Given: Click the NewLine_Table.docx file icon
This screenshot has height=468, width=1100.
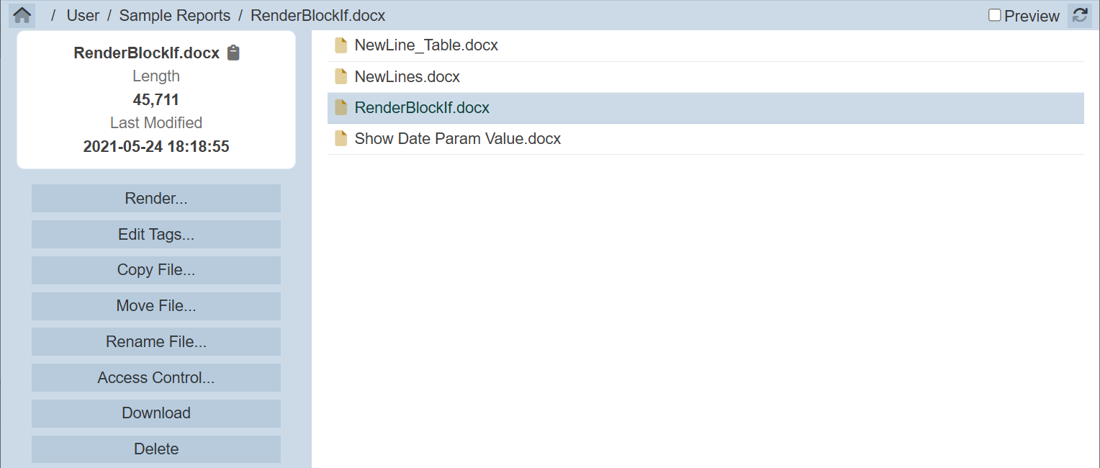Looking at the screenshot, I should coord(341,46).
